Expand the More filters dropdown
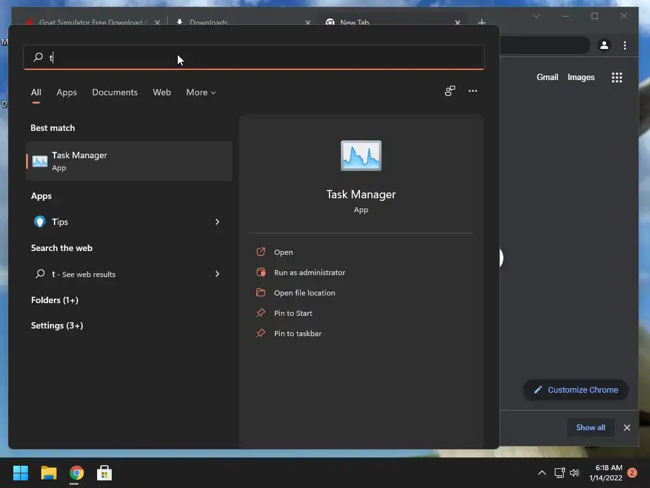Screen dimensions: 650x488 201,93
